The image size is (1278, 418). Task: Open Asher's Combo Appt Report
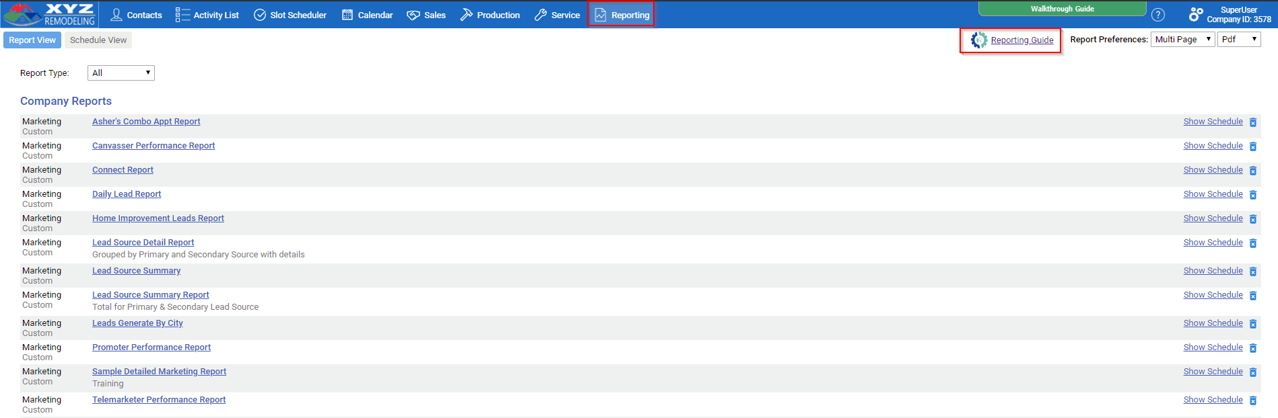pyautogui.click(x=146, y=122)
